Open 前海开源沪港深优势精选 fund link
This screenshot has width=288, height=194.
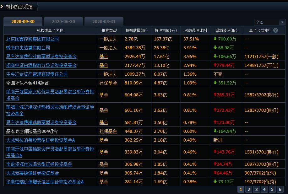click(50, 110)
